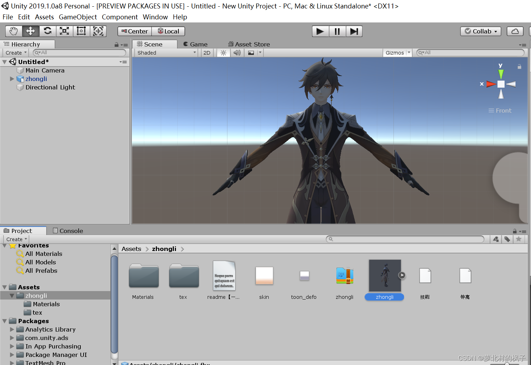Viewport: 531px width, 365px height.
Task: Click the Step frame button
Action: pyautogui.click(x=354, y=31)
